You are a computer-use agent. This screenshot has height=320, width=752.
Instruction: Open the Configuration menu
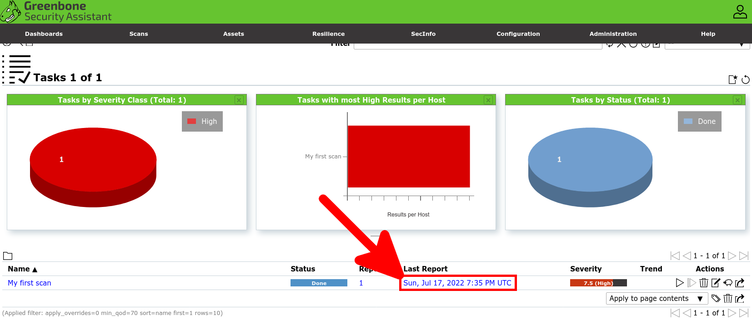point(518,34)
